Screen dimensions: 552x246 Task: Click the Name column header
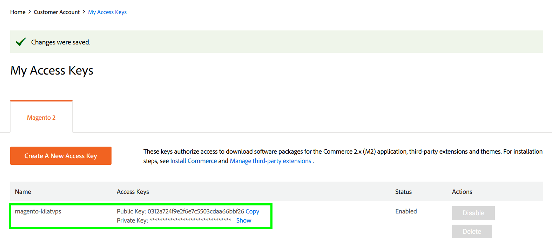coord(23,192)
